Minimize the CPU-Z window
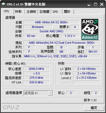This screenshot has width=106, height=113. [89, 4]
